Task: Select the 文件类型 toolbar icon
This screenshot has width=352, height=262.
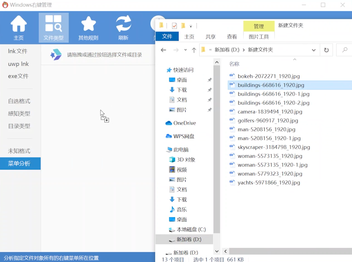Action: pos(53,28)
